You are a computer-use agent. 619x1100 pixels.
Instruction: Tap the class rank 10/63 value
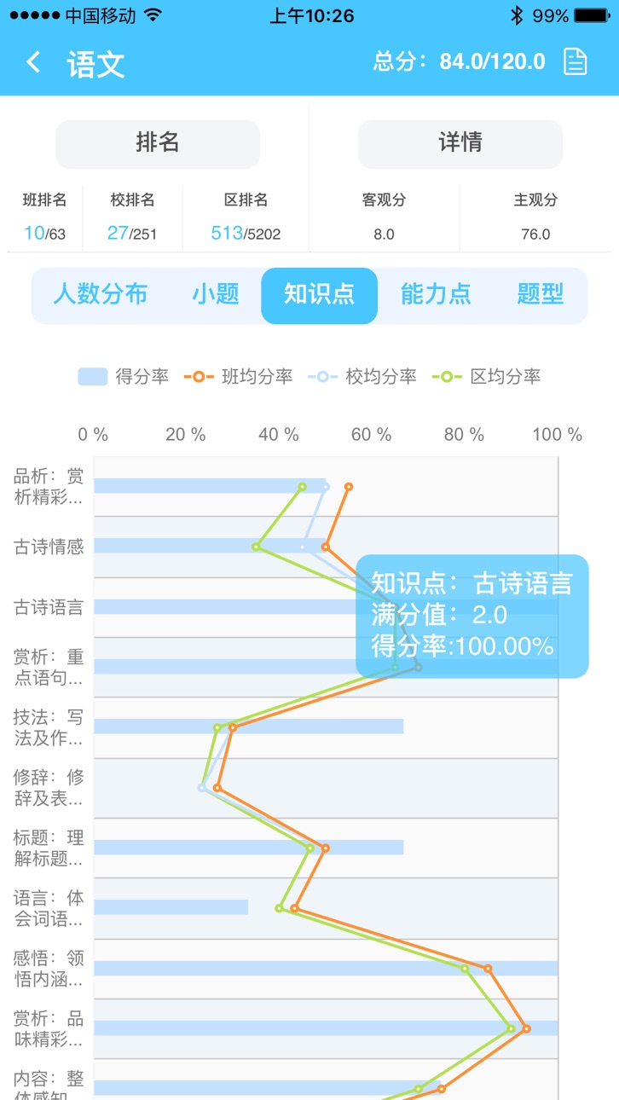[x=45, y=234]
